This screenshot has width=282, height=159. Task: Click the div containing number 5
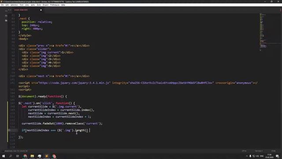41,66
